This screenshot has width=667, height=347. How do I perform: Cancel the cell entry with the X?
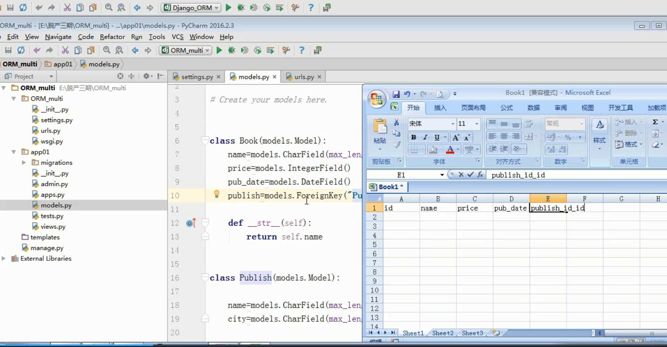click(x=461, y=175)
